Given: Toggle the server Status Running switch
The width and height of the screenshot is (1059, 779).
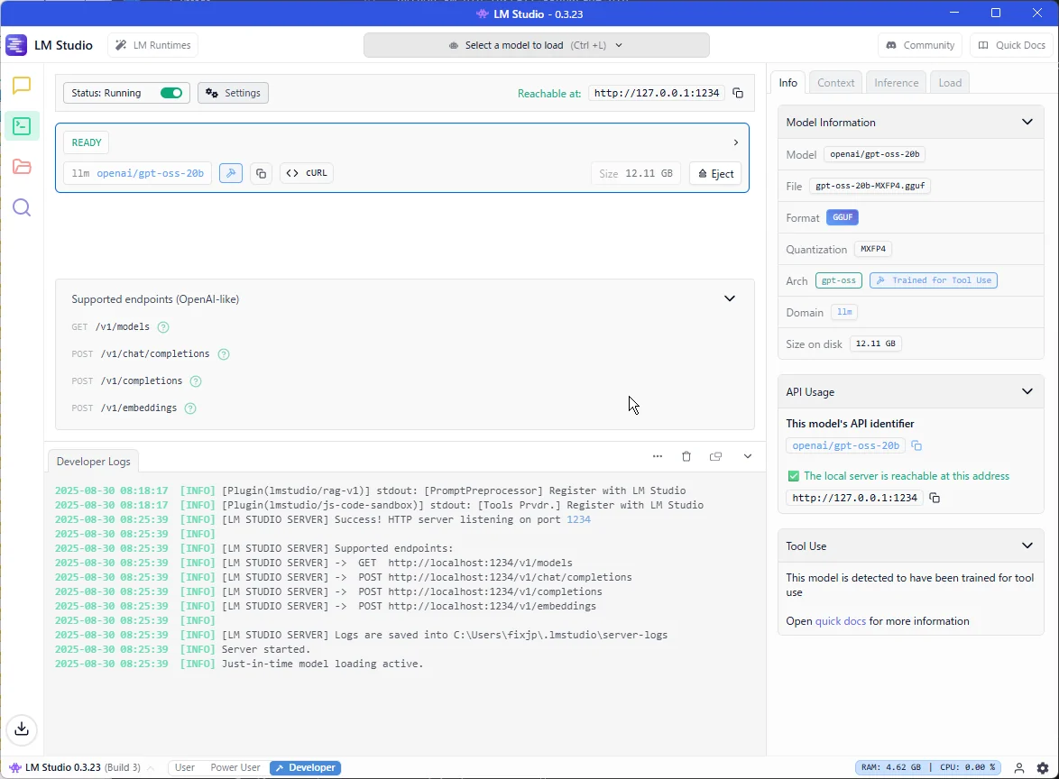Looking at the screenshot, I should point(171,93).
